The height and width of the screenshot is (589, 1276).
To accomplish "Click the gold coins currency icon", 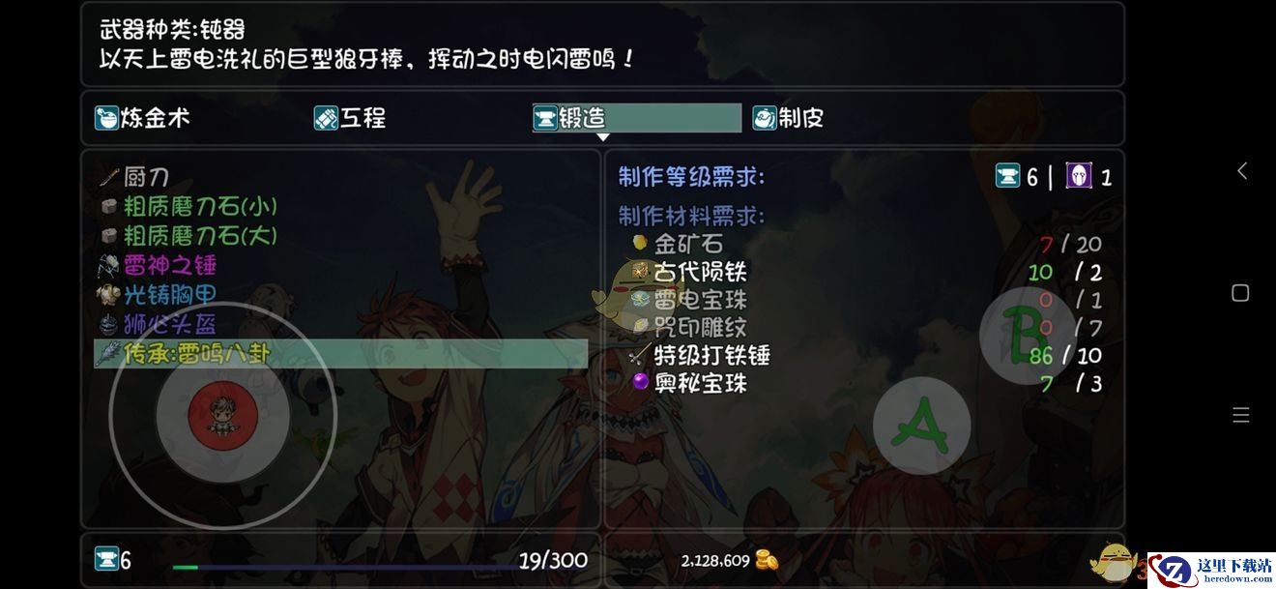I will 767,560.
